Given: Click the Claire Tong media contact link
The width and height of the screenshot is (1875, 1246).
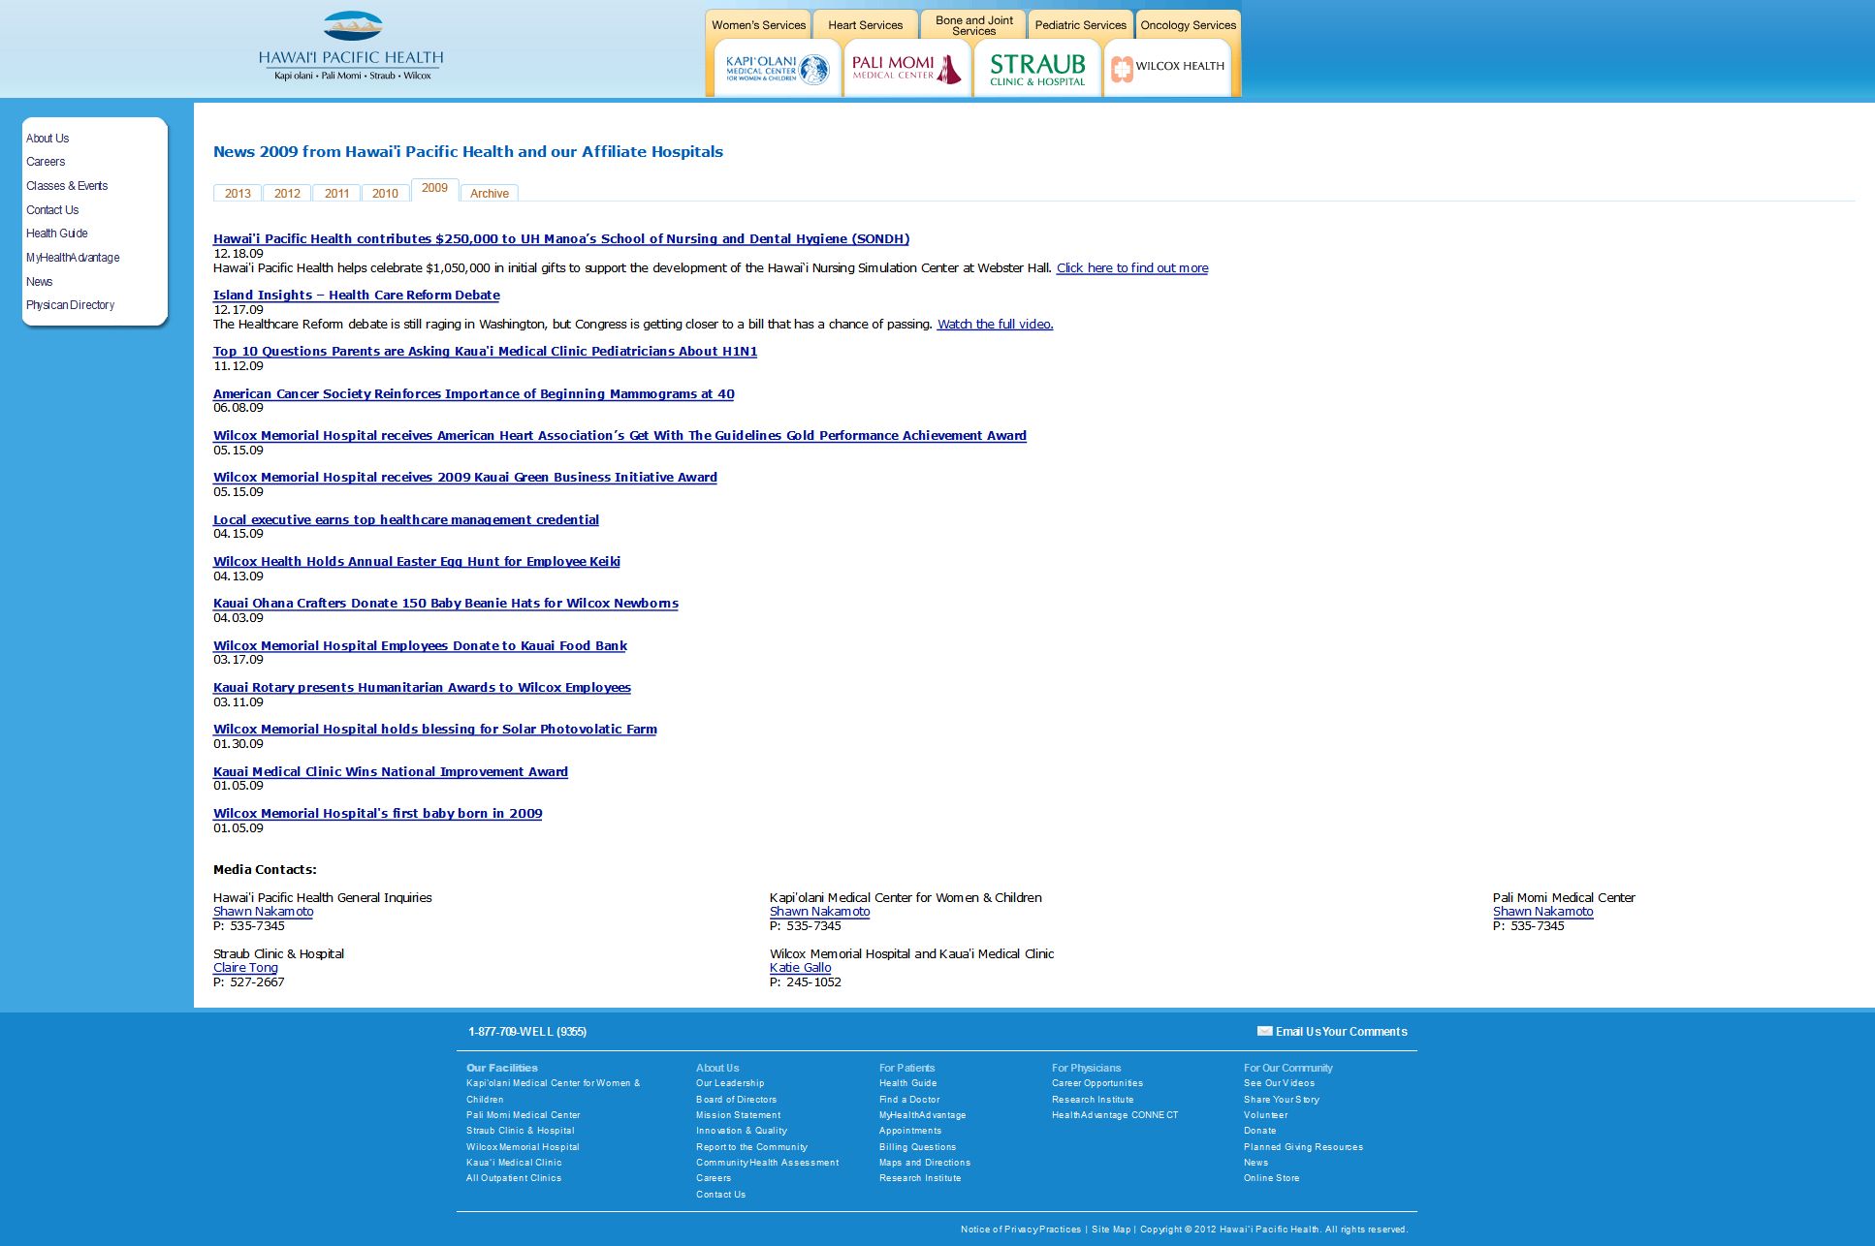Looking at the screenshot, I should [x=245, y=968].
